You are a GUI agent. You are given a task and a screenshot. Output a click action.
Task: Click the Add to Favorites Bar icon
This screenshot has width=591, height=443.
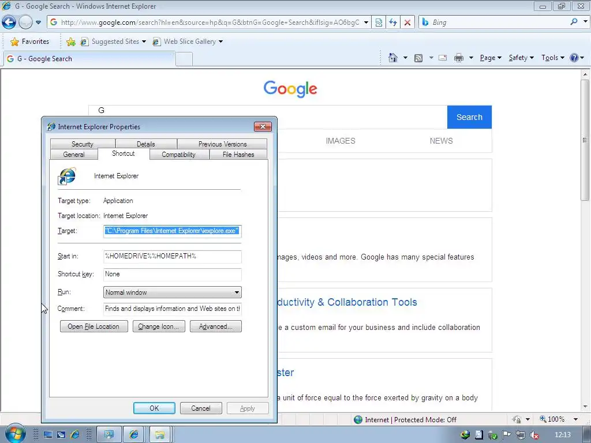[70, 42]
